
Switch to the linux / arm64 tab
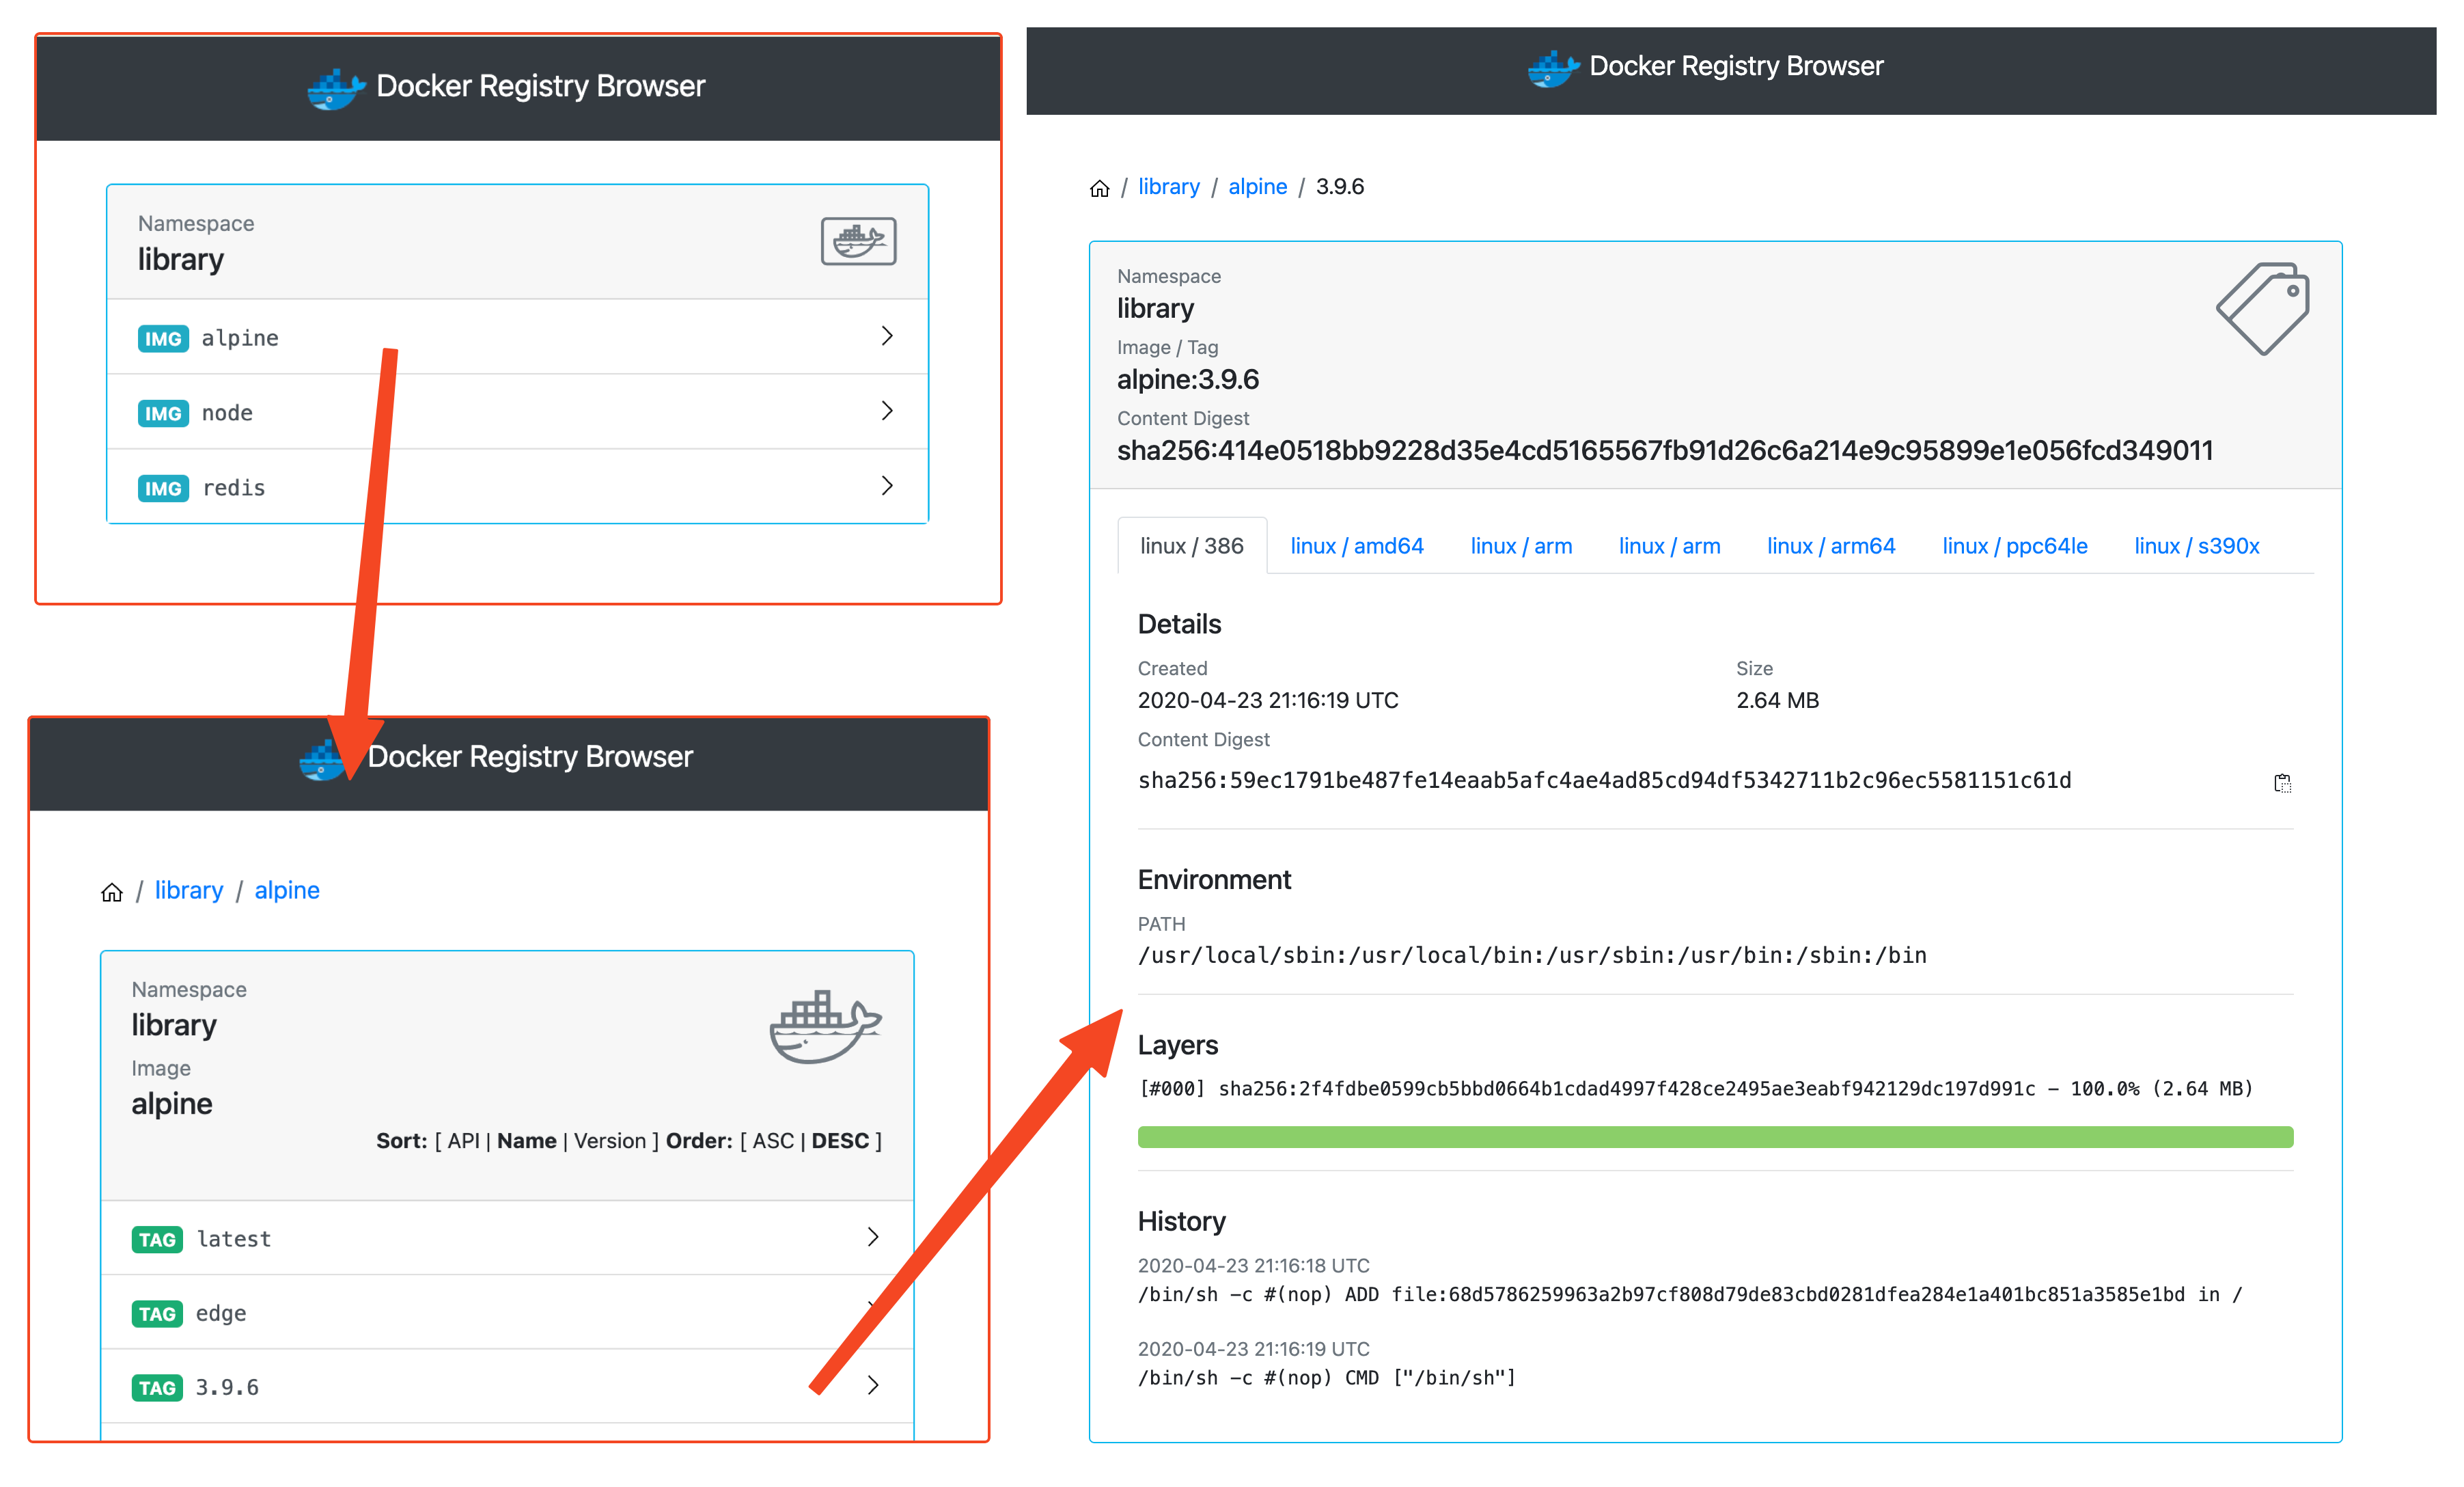click(x=1830, y=545)
